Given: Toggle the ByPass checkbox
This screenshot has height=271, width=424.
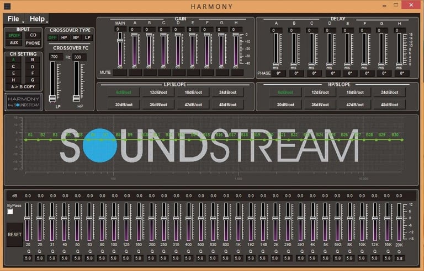Looking at the screenshot, I should click(10, 212).
